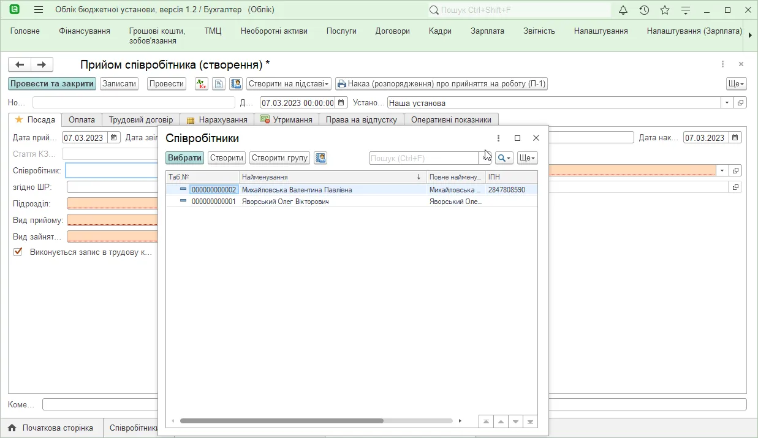Open Оперативні показники tab
This screenshot has height=438, width=758.
click(x=452, y=120)
